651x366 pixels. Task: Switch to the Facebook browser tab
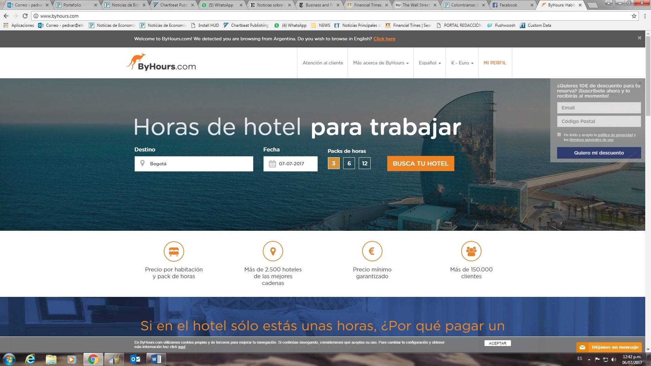[x=508, y=5]
